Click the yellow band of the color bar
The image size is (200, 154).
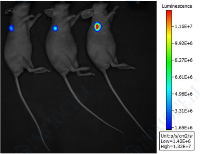169,35
